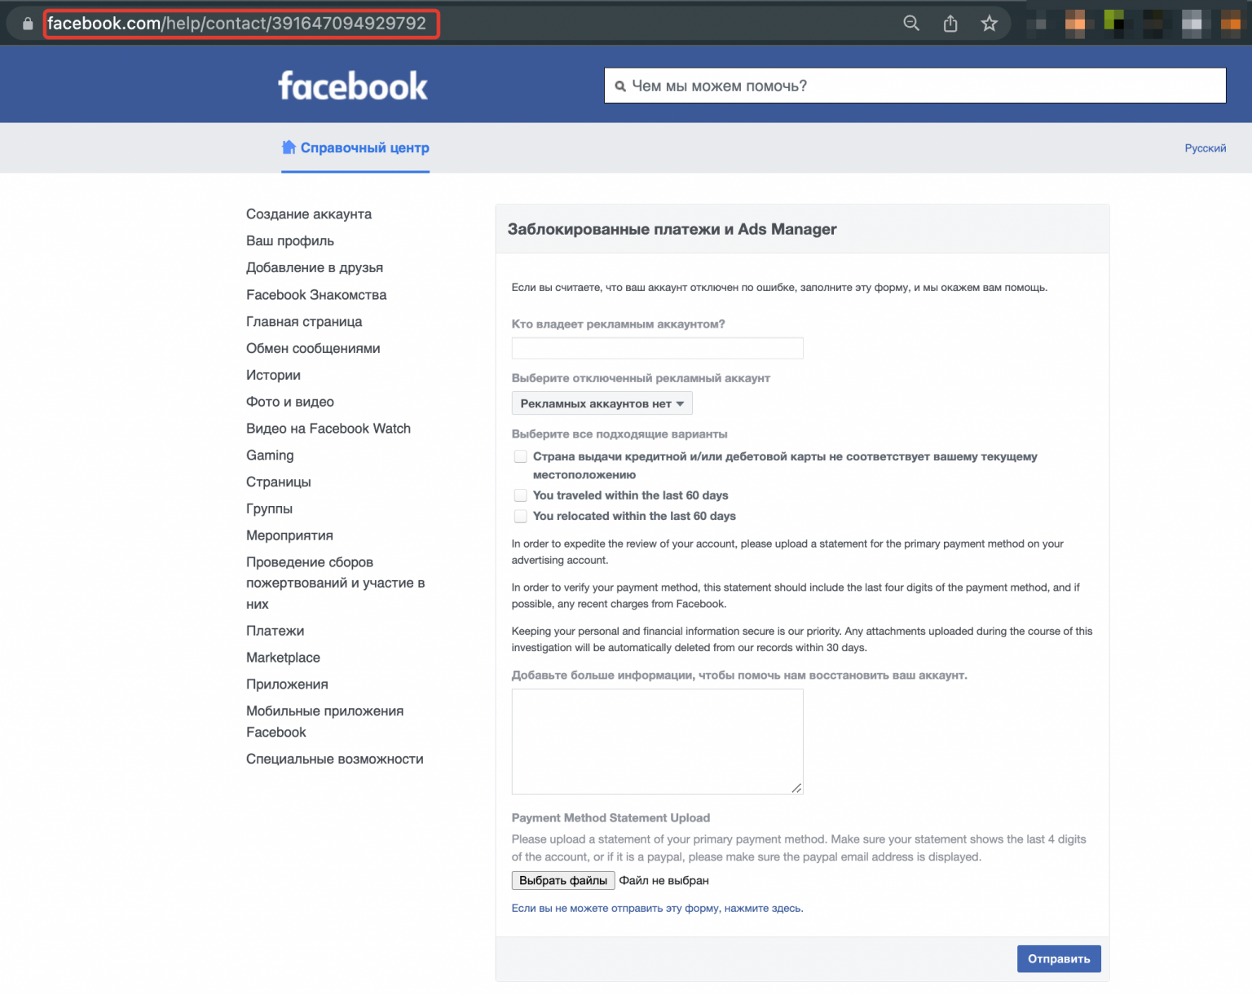Click the Выбрать файлы upload button
The image size is (1252, 995).
[562, 881]
